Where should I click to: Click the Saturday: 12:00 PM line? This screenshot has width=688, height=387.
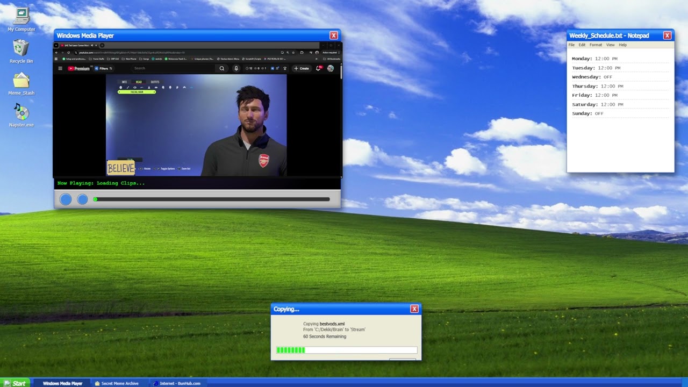(598, 104)
